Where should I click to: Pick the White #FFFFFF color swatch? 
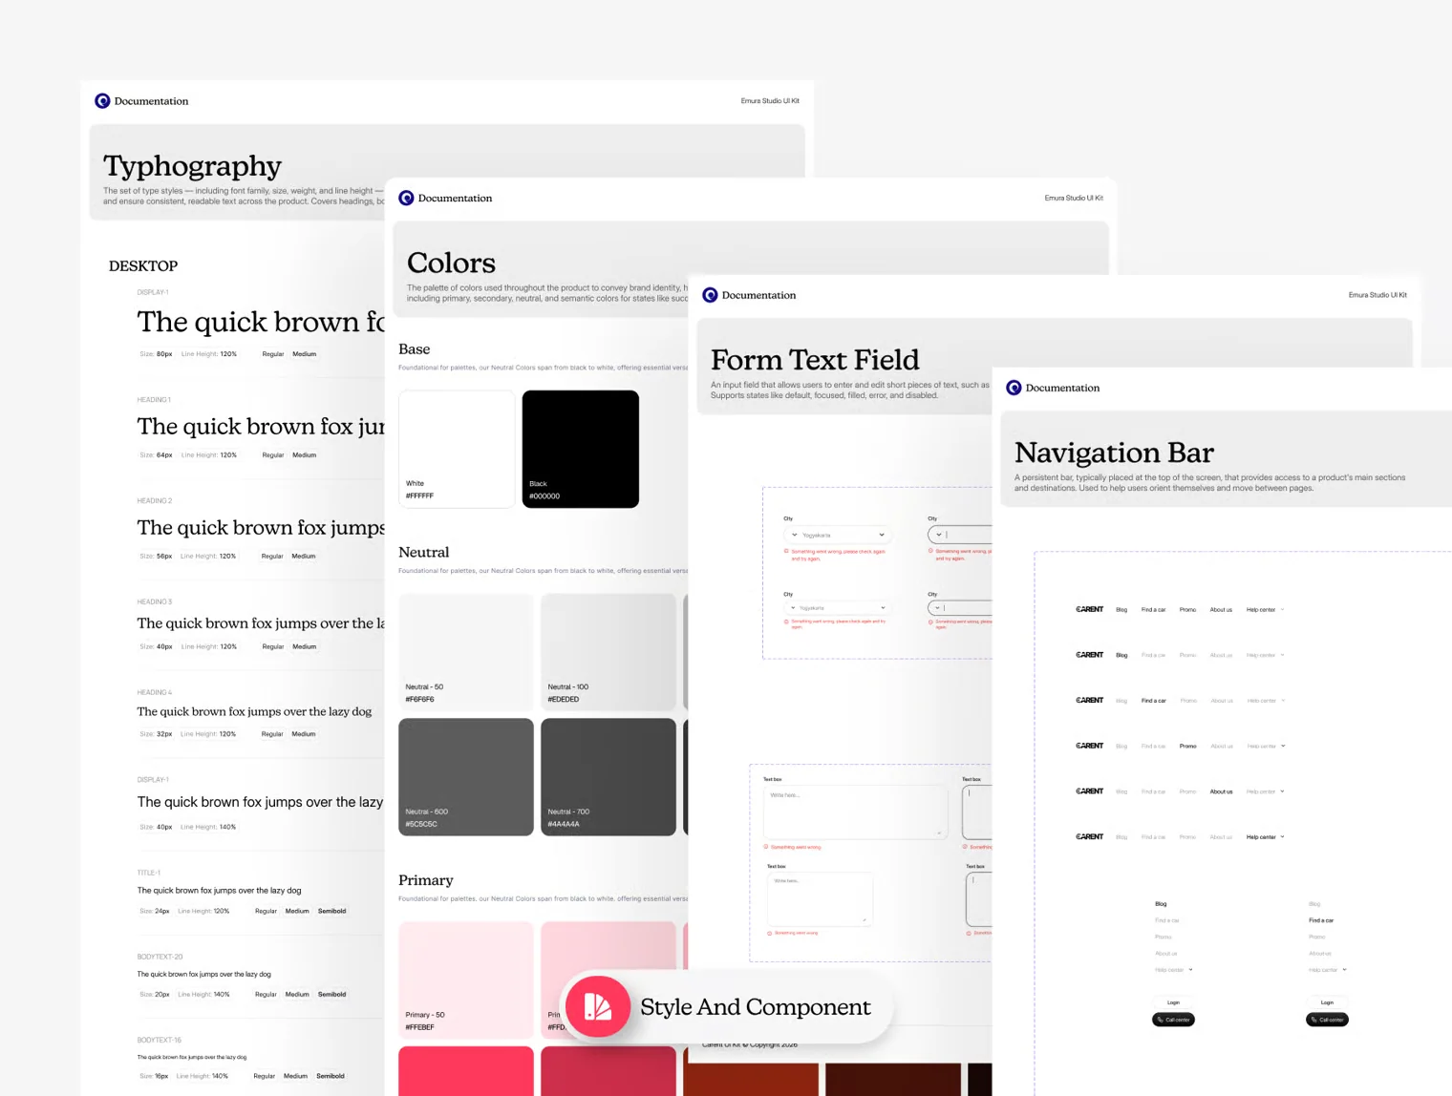point(457,449)
